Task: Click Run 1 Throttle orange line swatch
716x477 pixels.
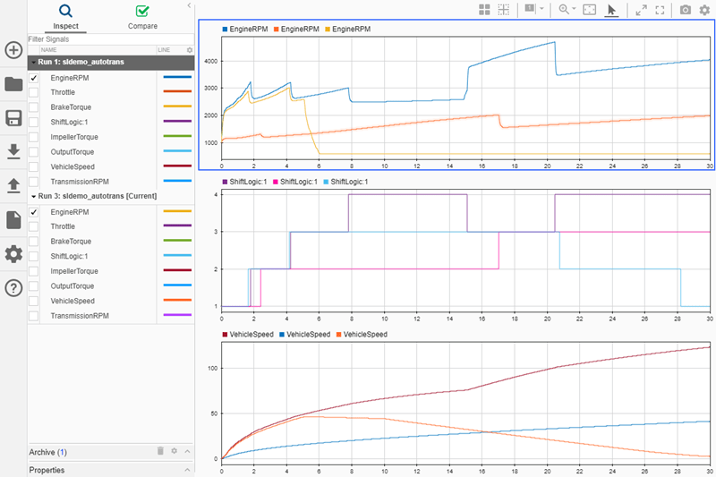Action: (x=177, y=91)
